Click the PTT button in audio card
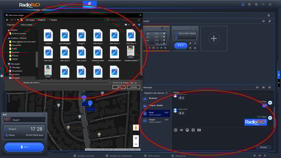 pos(181,45)
